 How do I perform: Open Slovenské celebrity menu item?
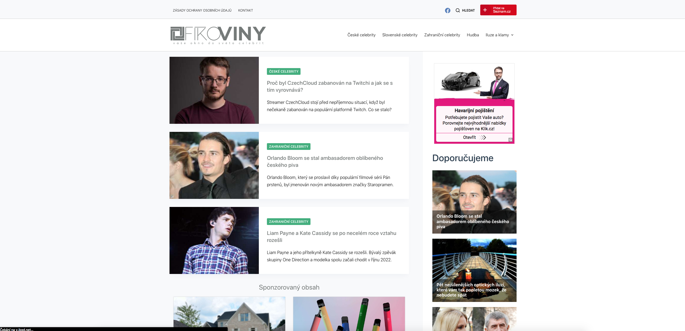click(400, 35)
